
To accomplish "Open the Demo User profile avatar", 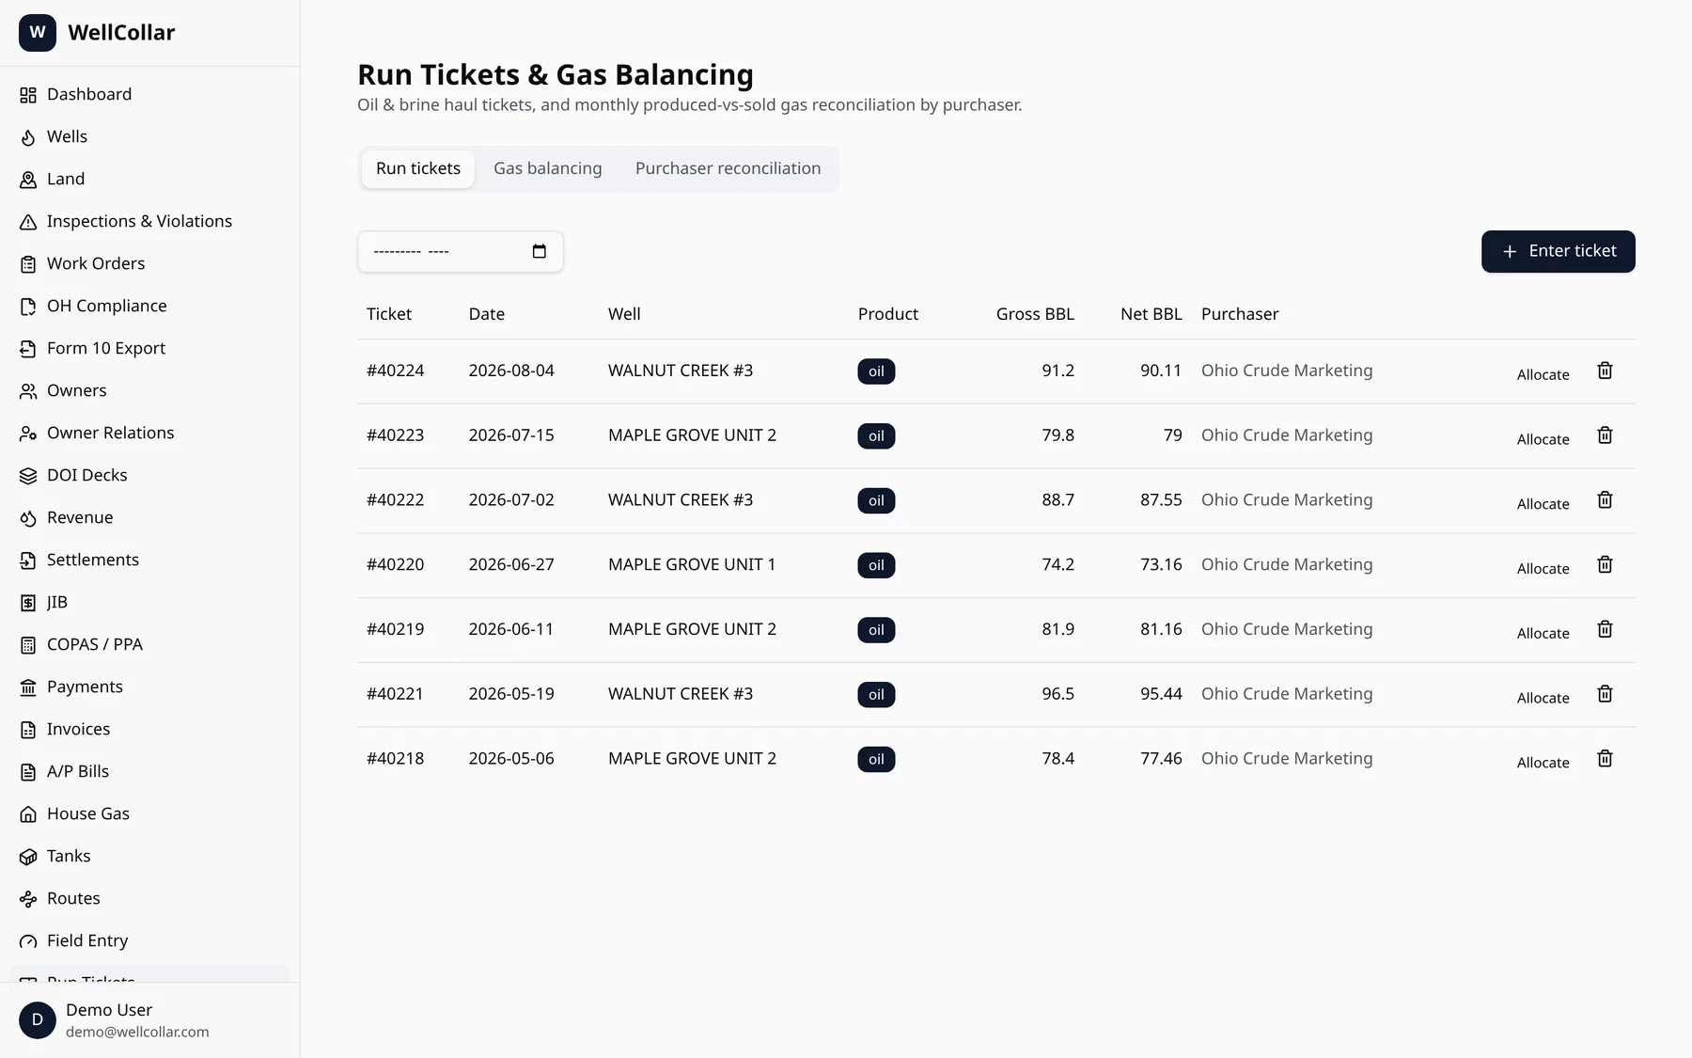I will (38, 1020).
